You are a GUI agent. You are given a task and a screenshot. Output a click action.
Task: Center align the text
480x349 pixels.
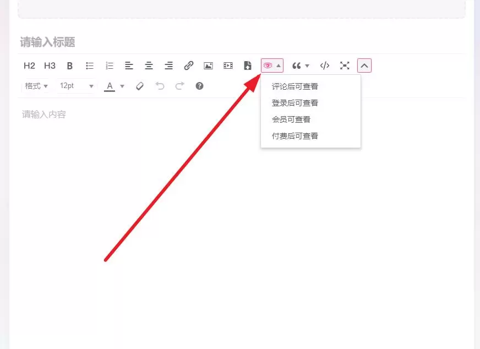tap(149, 66)
